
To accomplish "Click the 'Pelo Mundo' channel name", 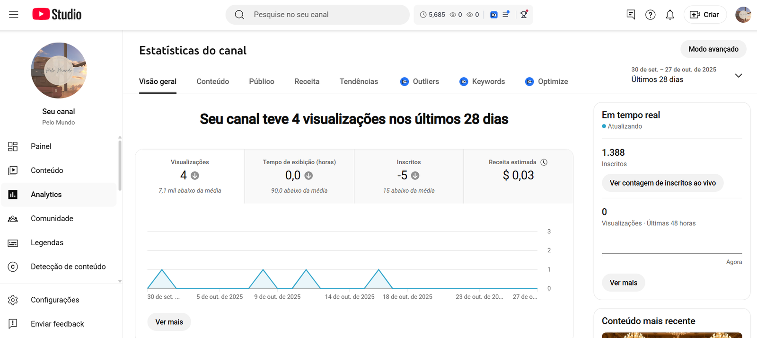I will pyautogui.click(x=59, y=122).
